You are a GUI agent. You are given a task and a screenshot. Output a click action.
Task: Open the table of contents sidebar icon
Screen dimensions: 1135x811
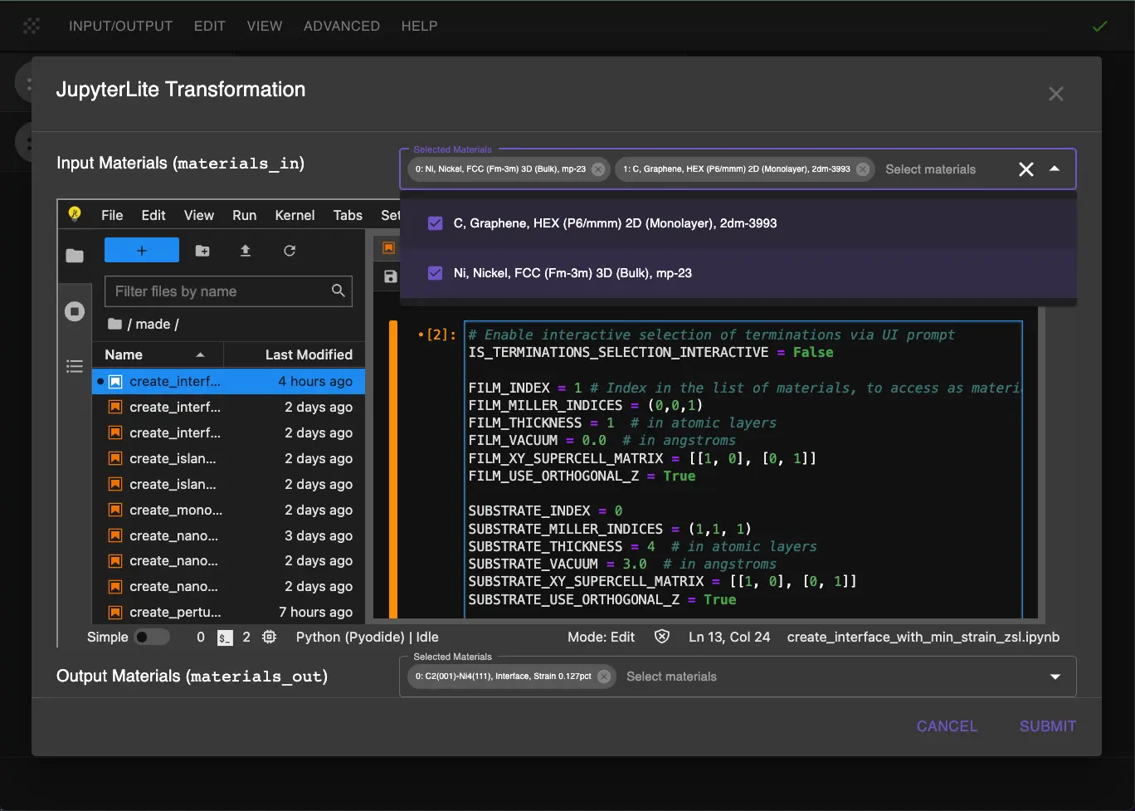coord(75,366)
